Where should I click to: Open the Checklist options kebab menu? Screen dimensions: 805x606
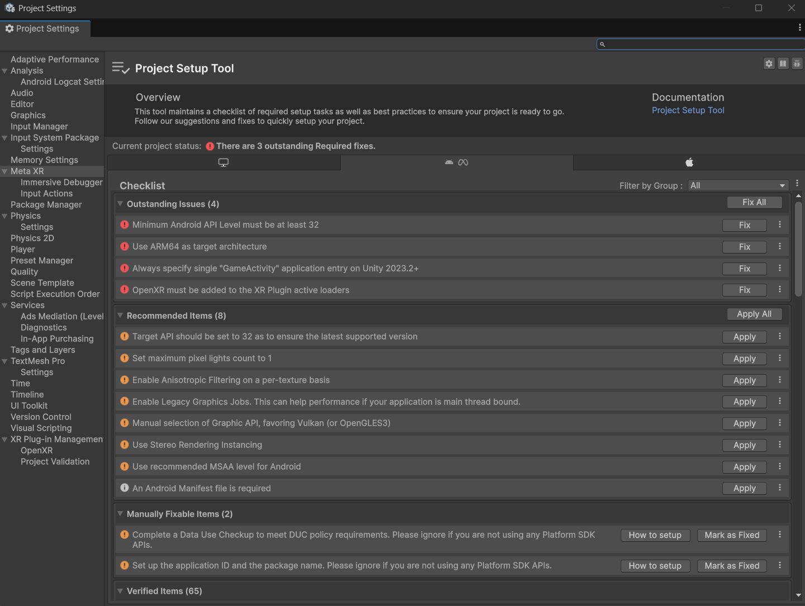[797, 183]
